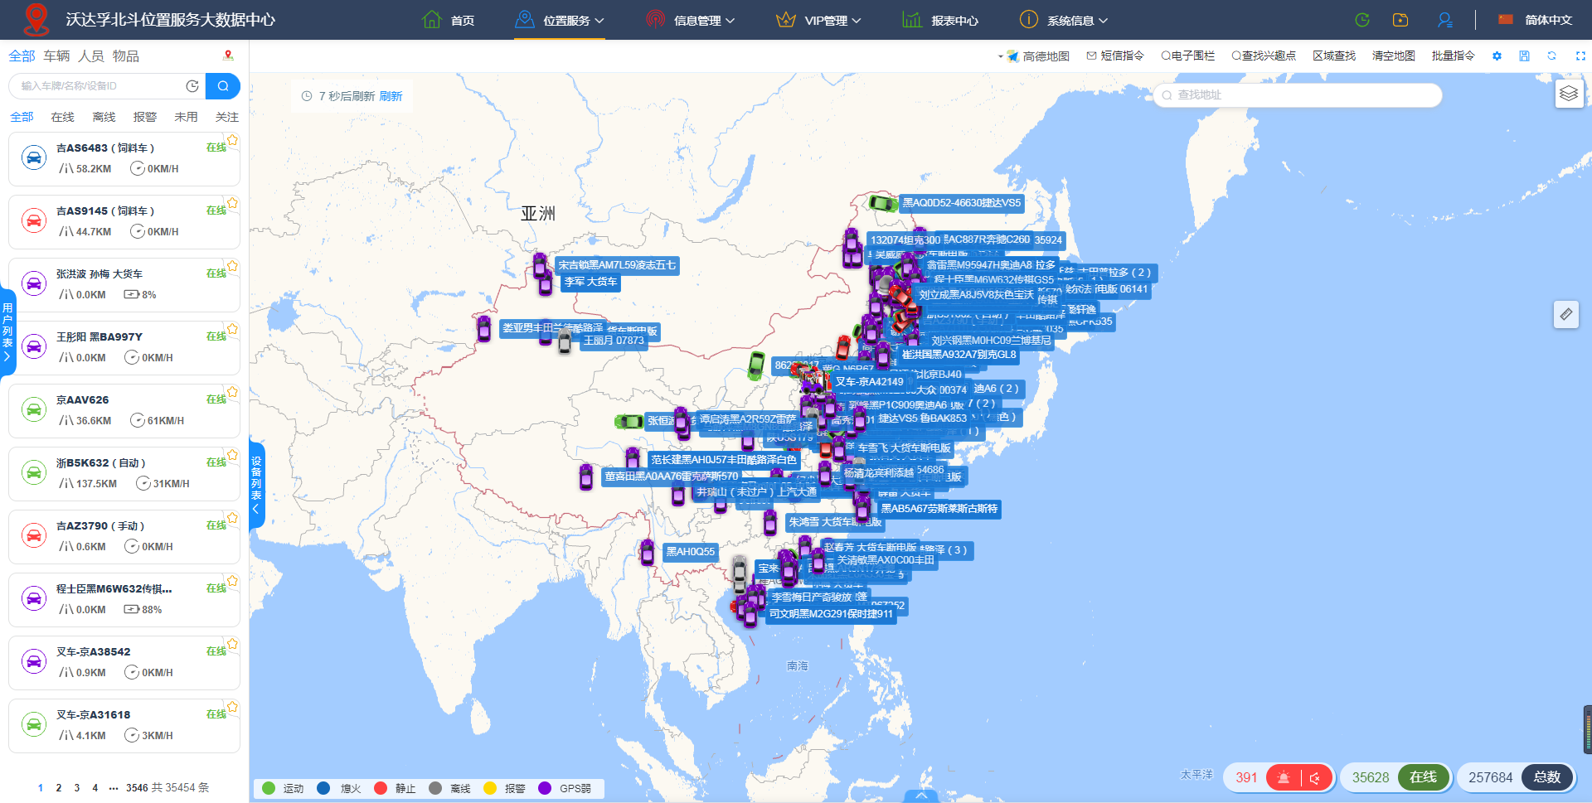1592x803 pixels.
Task: Collapse the 设备列表 side panel
Action: click(x=256, y=485)
